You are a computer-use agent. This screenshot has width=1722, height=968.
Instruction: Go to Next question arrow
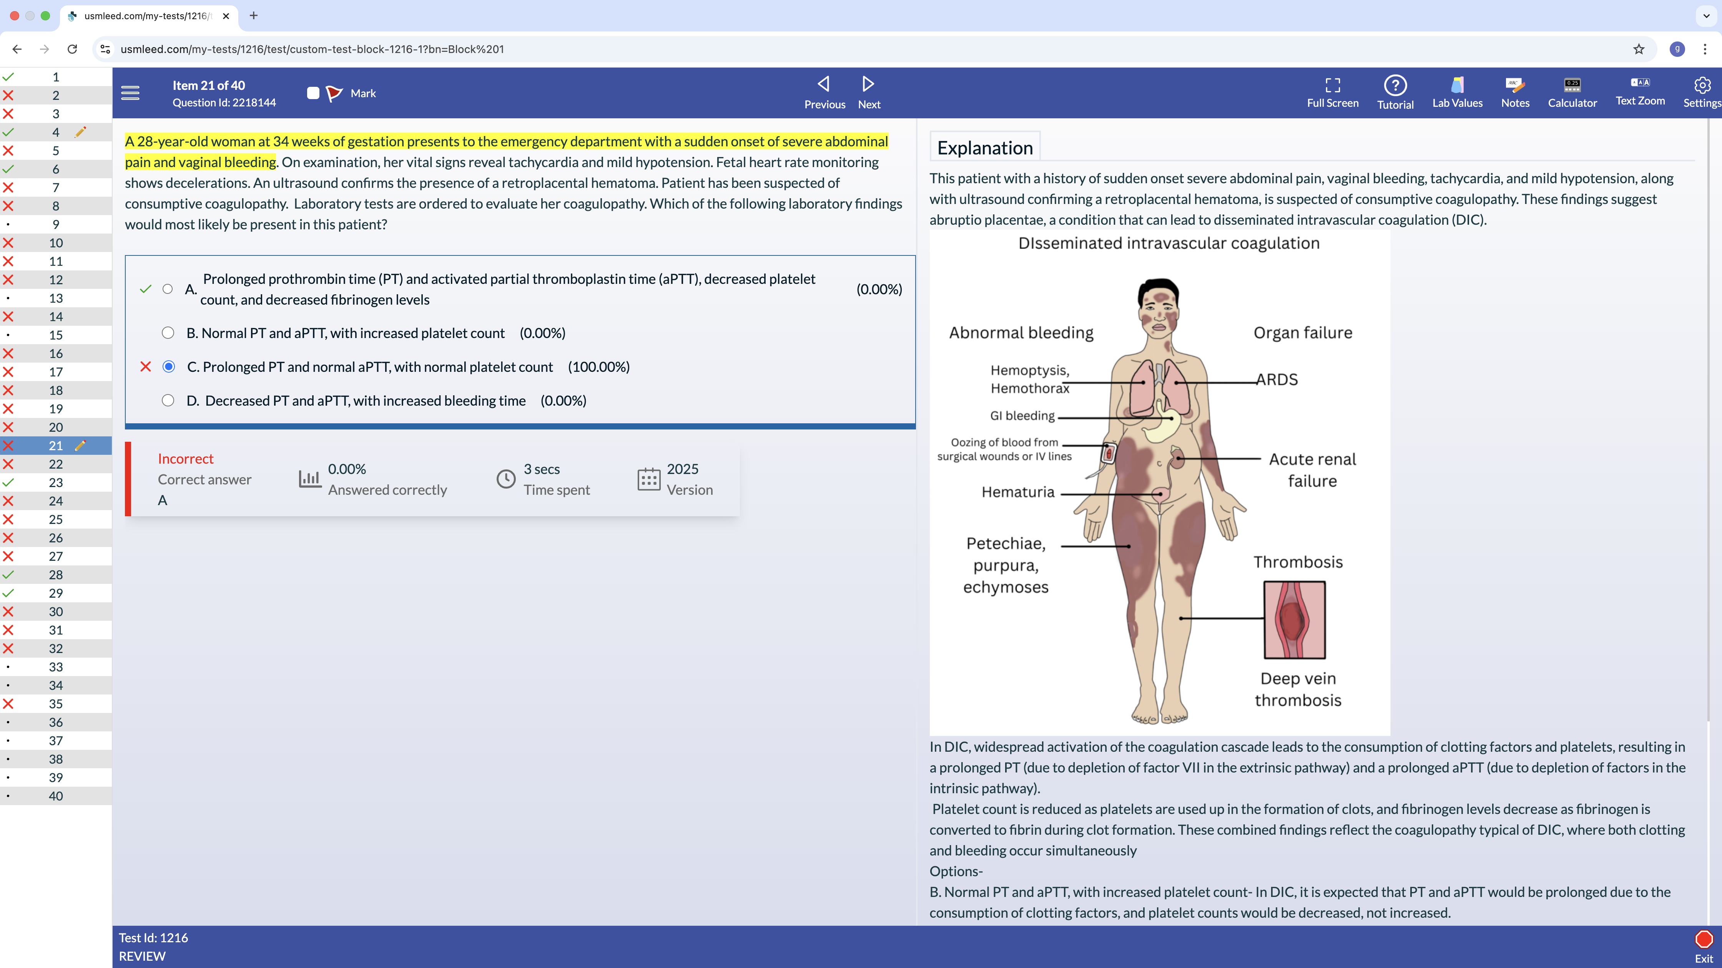pos(868,84)
